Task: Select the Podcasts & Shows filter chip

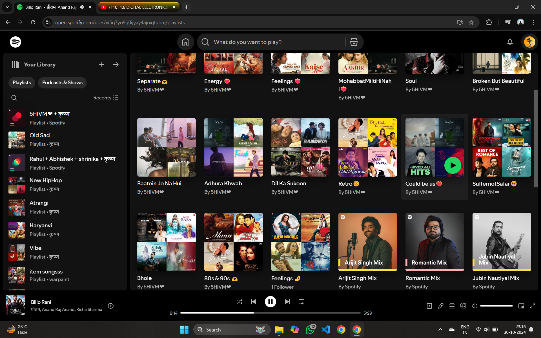Action: pyautogui.click(x=62, y=83)
